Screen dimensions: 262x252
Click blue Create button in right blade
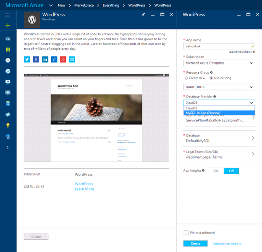195,244
